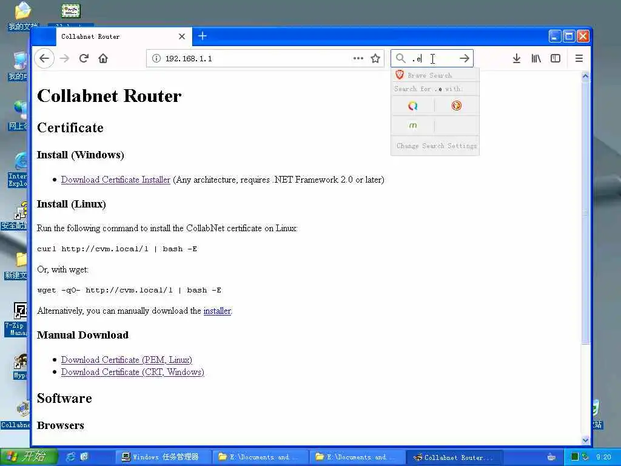This screenshot has height=466, width=621.
Task: Click the Collabnet Router main heading
Action: pyautogui.click(x=109, y=96)
